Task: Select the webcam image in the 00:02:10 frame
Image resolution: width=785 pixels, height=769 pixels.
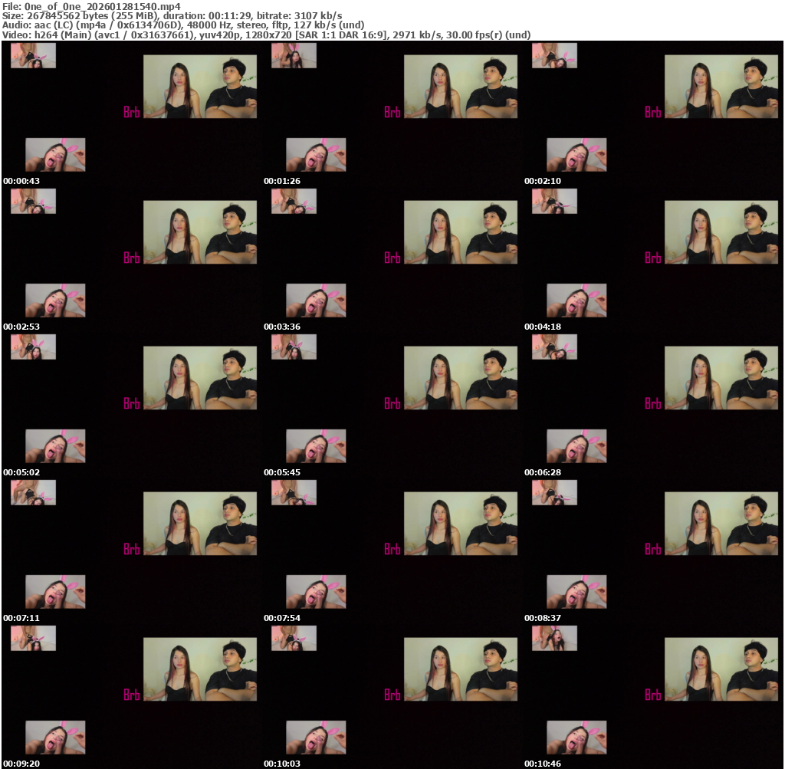Action: [721, 87]
